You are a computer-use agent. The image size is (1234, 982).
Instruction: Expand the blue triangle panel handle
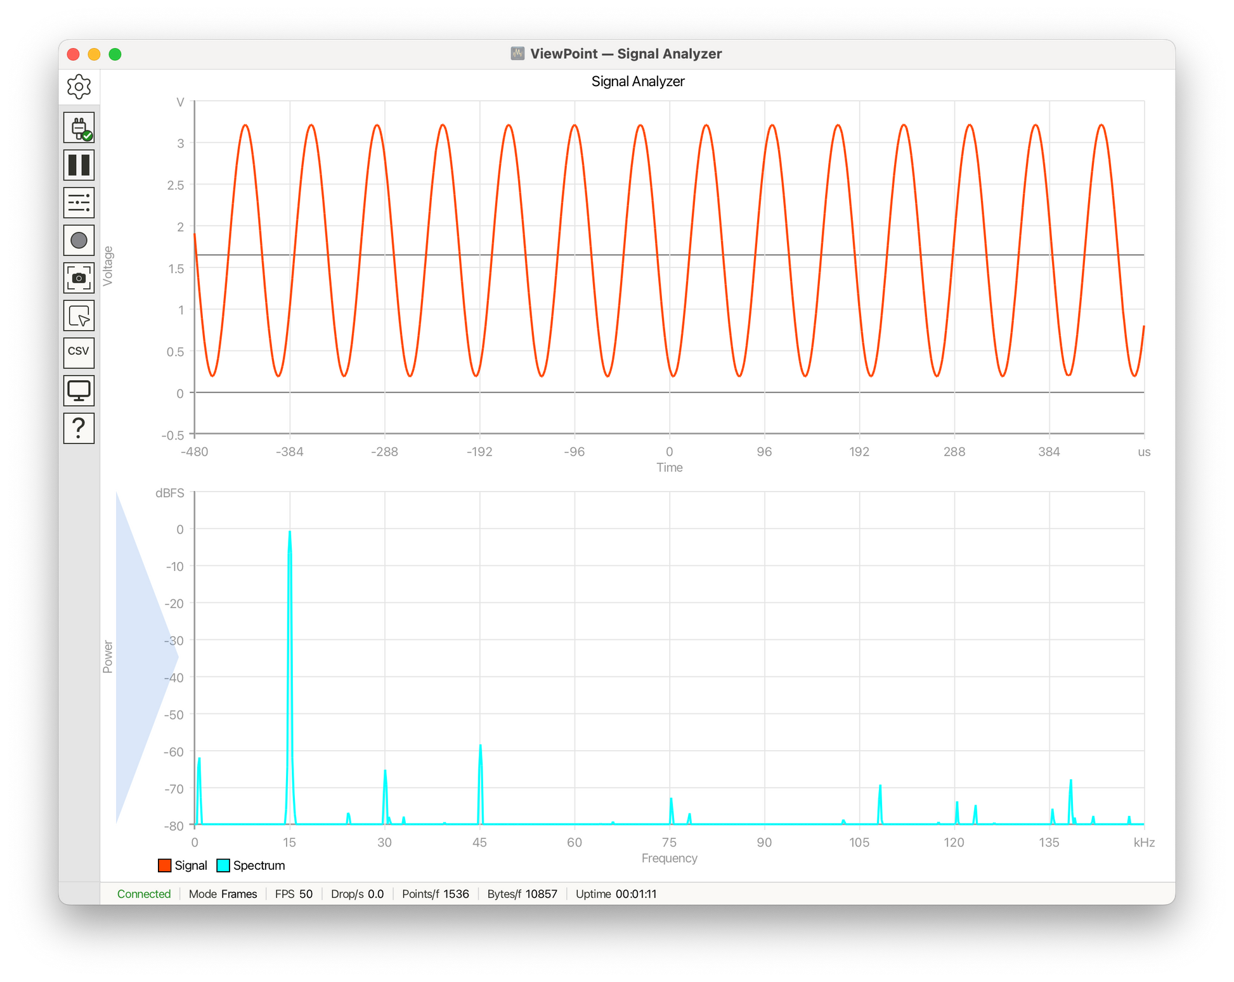tap(146, 658)
